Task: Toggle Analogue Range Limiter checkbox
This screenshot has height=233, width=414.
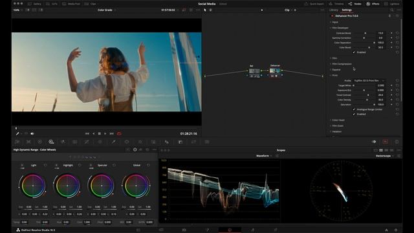Action: (354, 109)
